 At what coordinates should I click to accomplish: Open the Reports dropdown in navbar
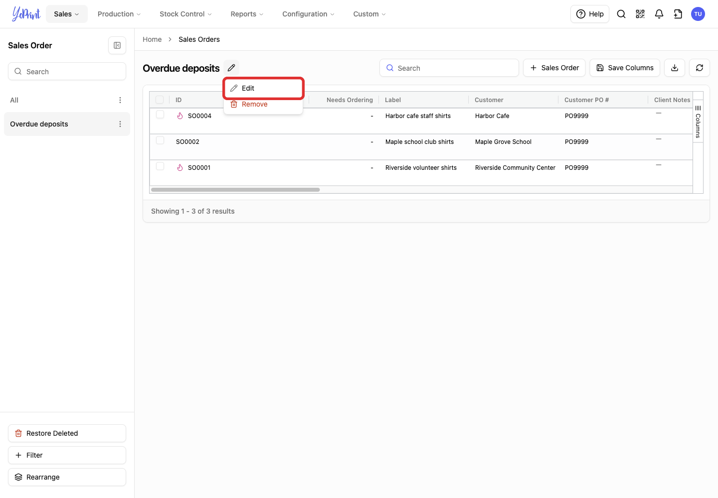(247, 14)
